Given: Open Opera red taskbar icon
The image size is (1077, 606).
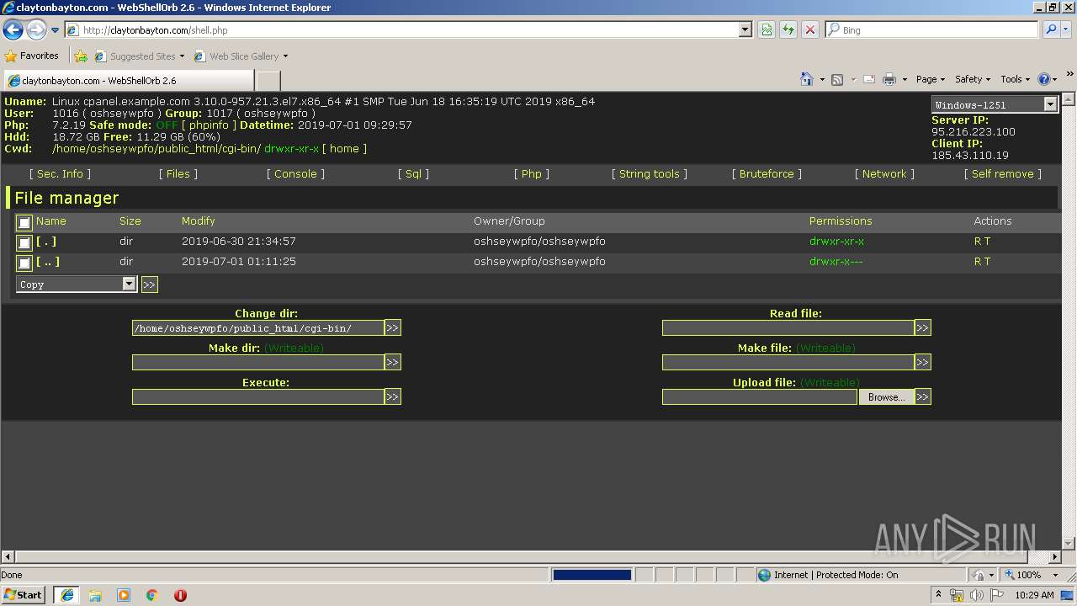Looking at the screenshot, I should click(x=180, y=595).
